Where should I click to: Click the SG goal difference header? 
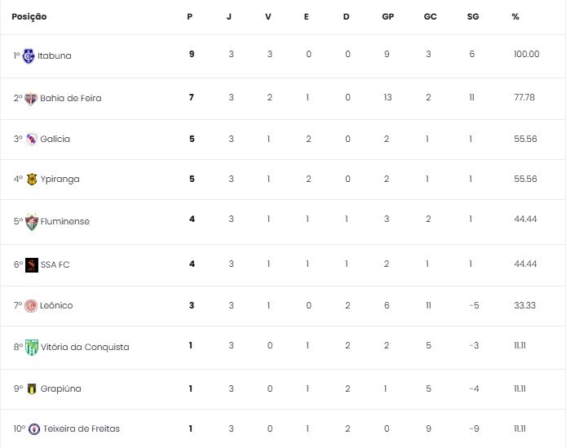point(473,16)
